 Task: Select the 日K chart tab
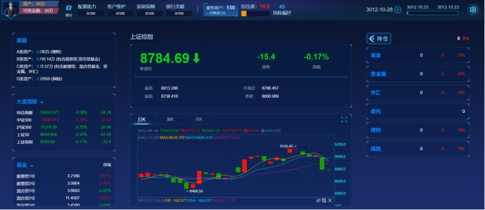click(x=141, y=119)
